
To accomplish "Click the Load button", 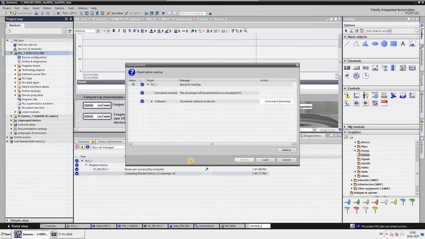I will coord(266,160).
